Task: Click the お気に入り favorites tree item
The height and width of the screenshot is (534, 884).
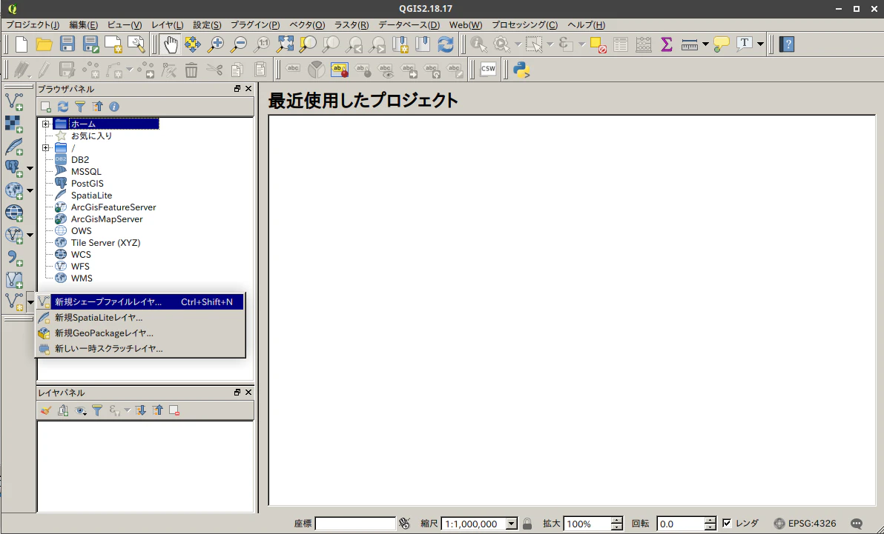Action: tap(91, 136)
